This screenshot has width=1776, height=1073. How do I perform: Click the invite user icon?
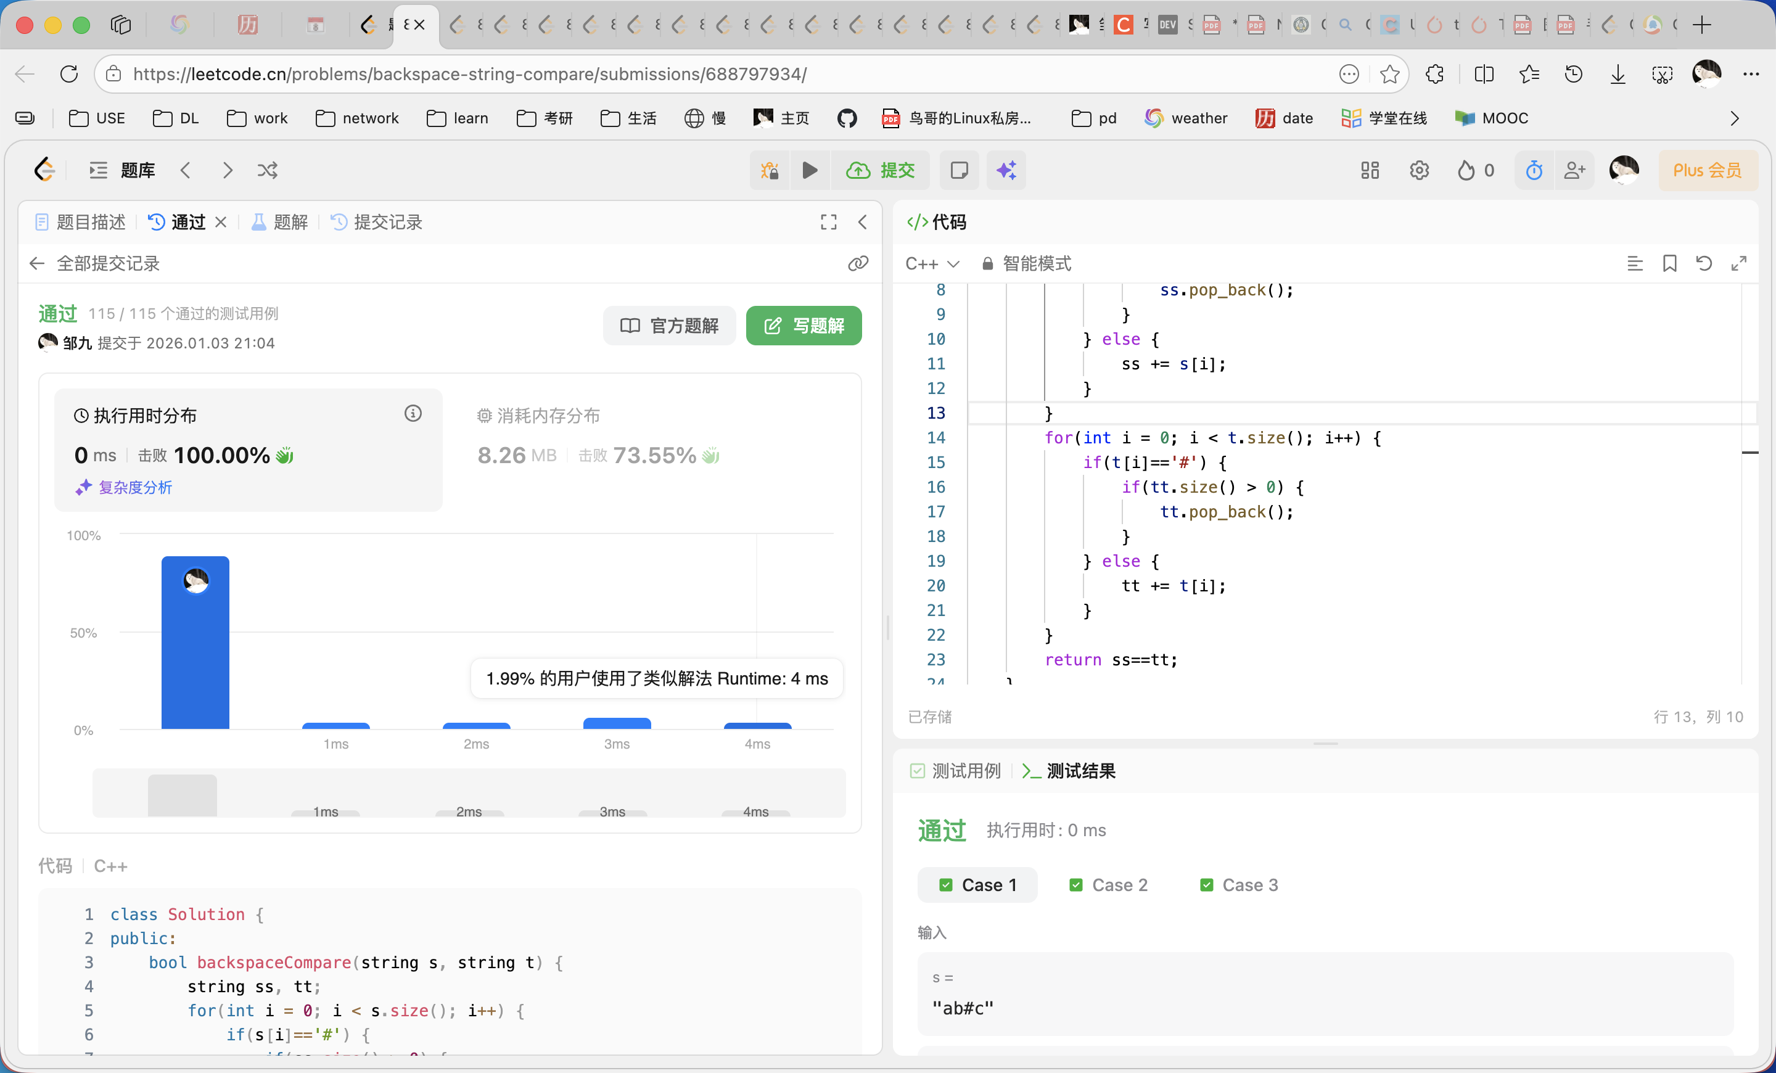pos(1575,171)
